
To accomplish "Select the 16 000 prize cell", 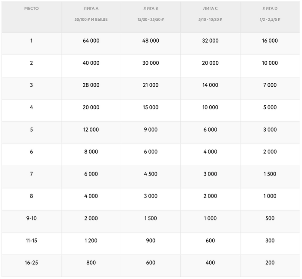I will click(270, 41).
